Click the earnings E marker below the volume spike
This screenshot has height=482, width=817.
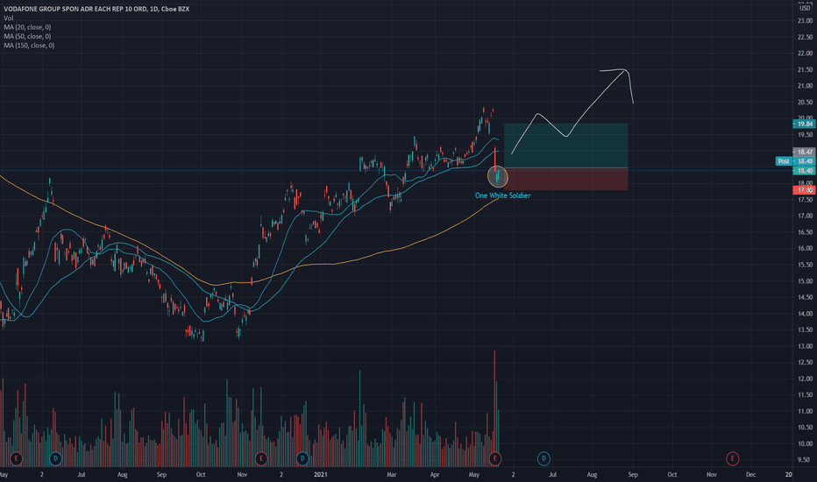tap(495, 458)
